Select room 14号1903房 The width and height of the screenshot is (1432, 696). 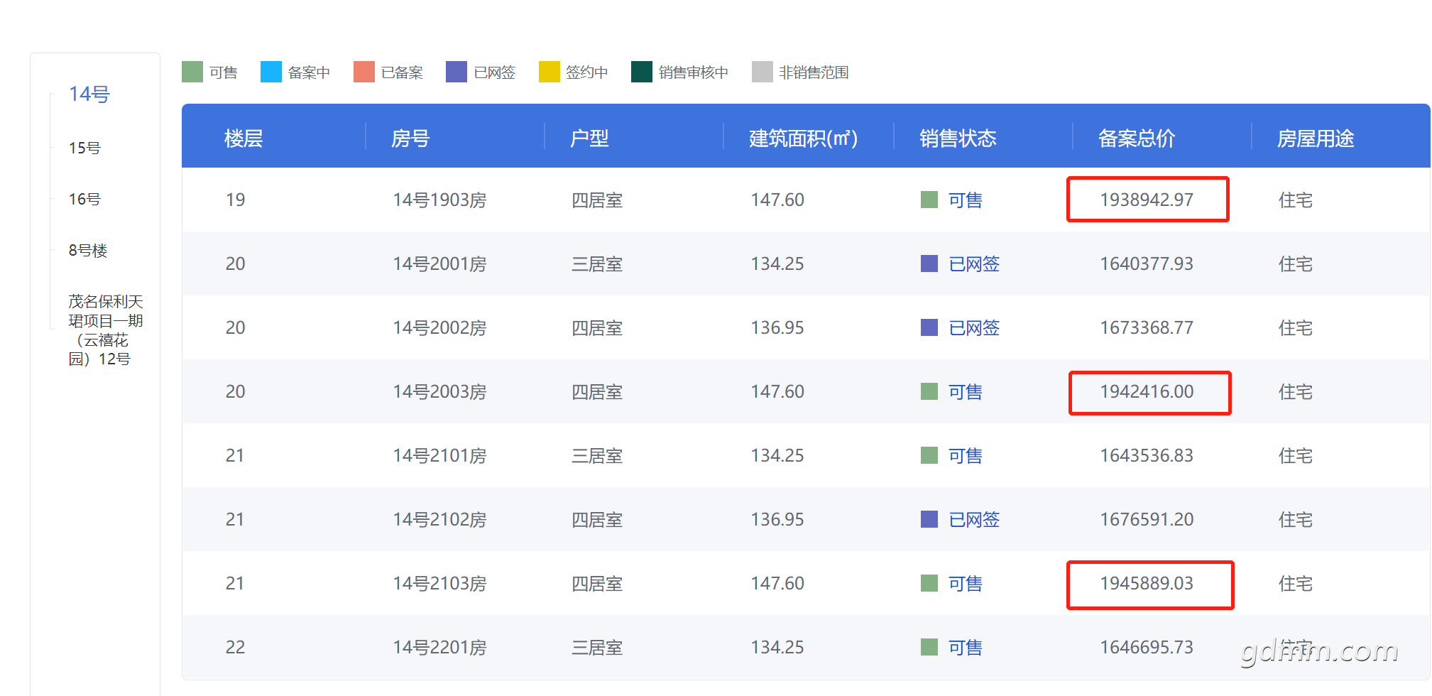(x=439, y=200)
